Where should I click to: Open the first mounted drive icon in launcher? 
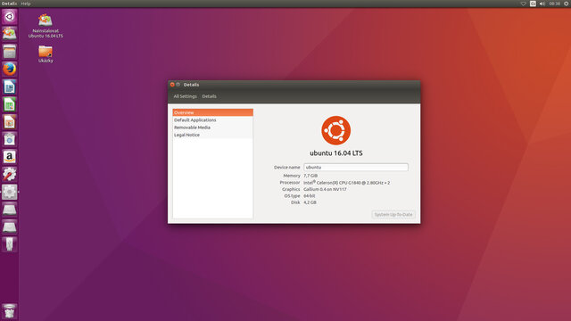pyautogui.click(x=10, y=210)
